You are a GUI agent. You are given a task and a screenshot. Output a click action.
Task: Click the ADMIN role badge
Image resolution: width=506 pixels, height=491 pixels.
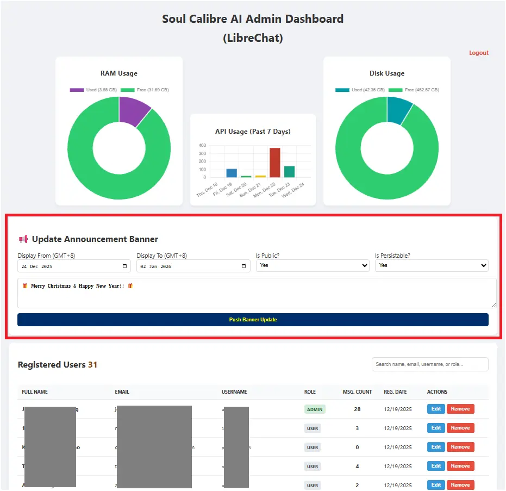[x=315, y=409]
